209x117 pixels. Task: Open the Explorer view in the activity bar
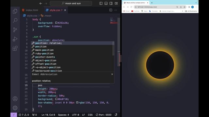15,11
